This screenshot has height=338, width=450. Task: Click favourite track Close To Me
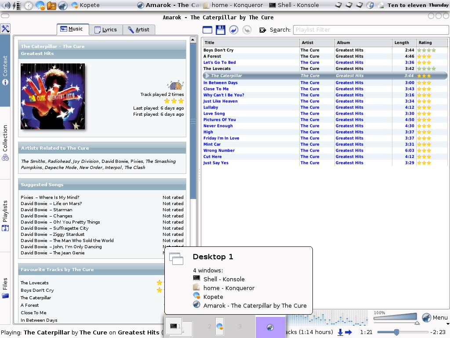pyautogui.click(x=33, y=313)
